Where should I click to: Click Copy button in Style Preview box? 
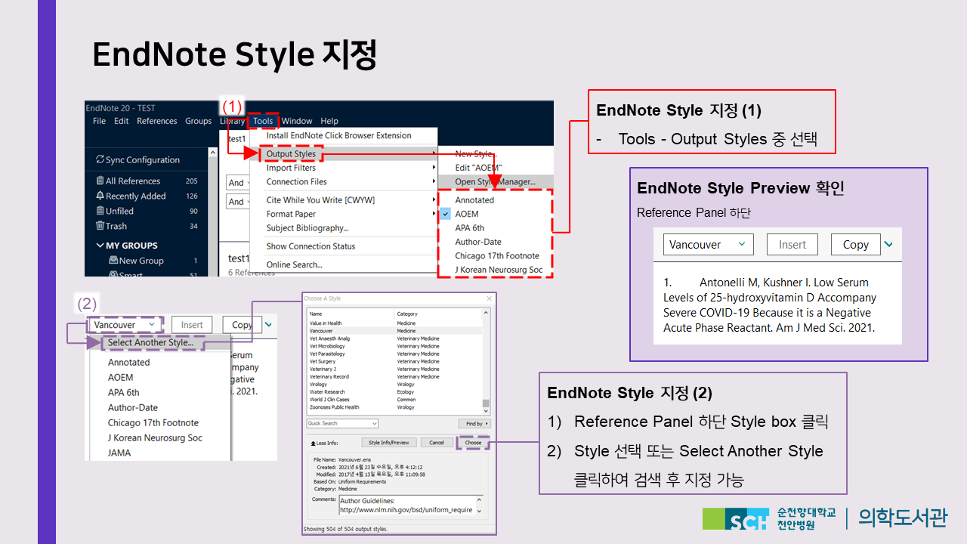click(856, 245)
